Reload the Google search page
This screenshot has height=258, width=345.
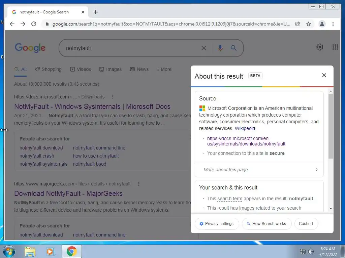coord(34,24)
